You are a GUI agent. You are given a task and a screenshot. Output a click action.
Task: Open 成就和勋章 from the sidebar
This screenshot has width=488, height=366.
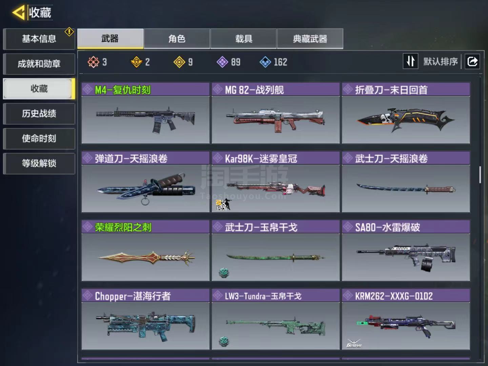click(x=39, y=64)
